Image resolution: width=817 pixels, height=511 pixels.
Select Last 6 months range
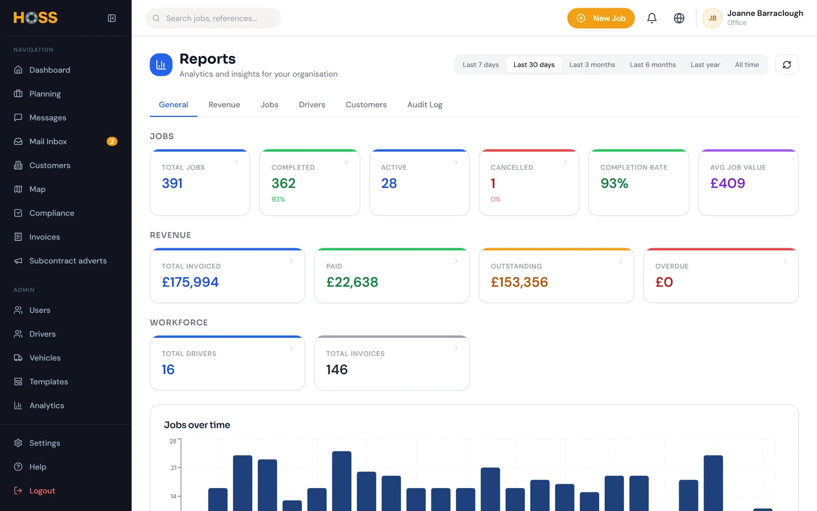click(x=653, y=65)
